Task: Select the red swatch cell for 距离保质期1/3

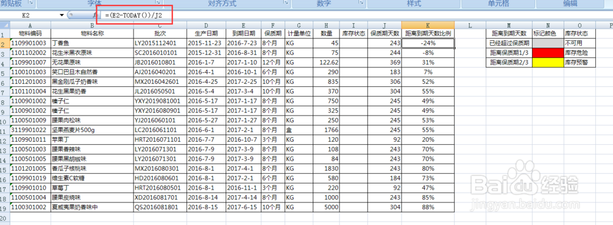Action: 548,53
